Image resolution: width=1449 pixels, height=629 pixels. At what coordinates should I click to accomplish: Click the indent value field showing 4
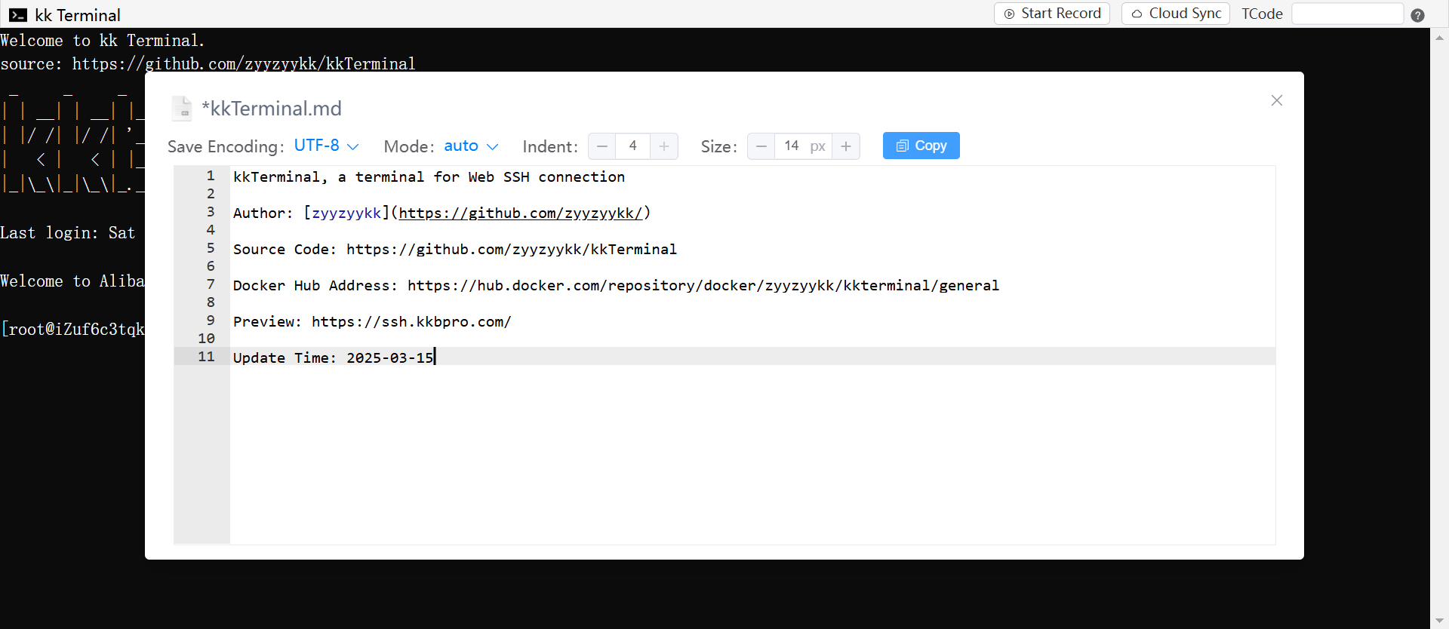(x=632, y=146)
